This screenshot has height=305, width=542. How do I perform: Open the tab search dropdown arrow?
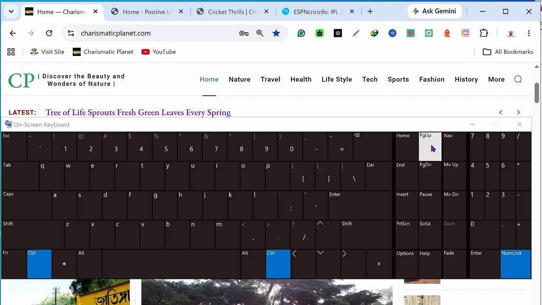tap(11, 12)
